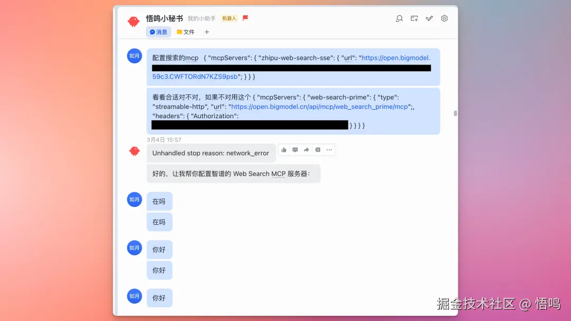Open the search icon in the chat header
This screenshot has width=571, height=321.
point(399,18)
